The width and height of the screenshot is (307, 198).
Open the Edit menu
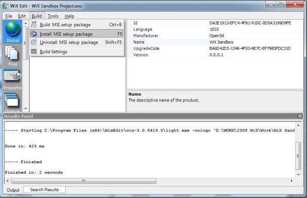click(x=22, y=16)
